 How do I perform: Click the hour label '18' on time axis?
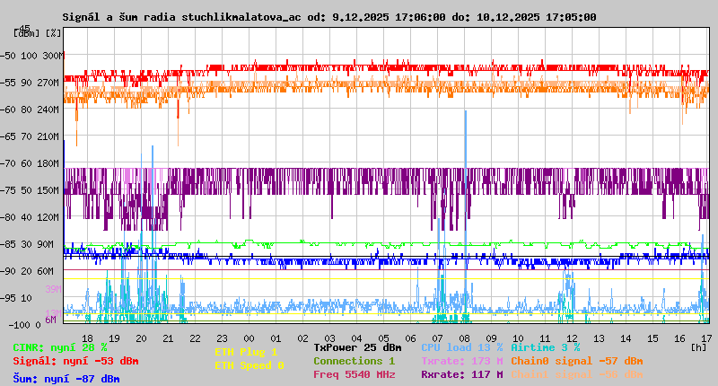coord(87,338)
